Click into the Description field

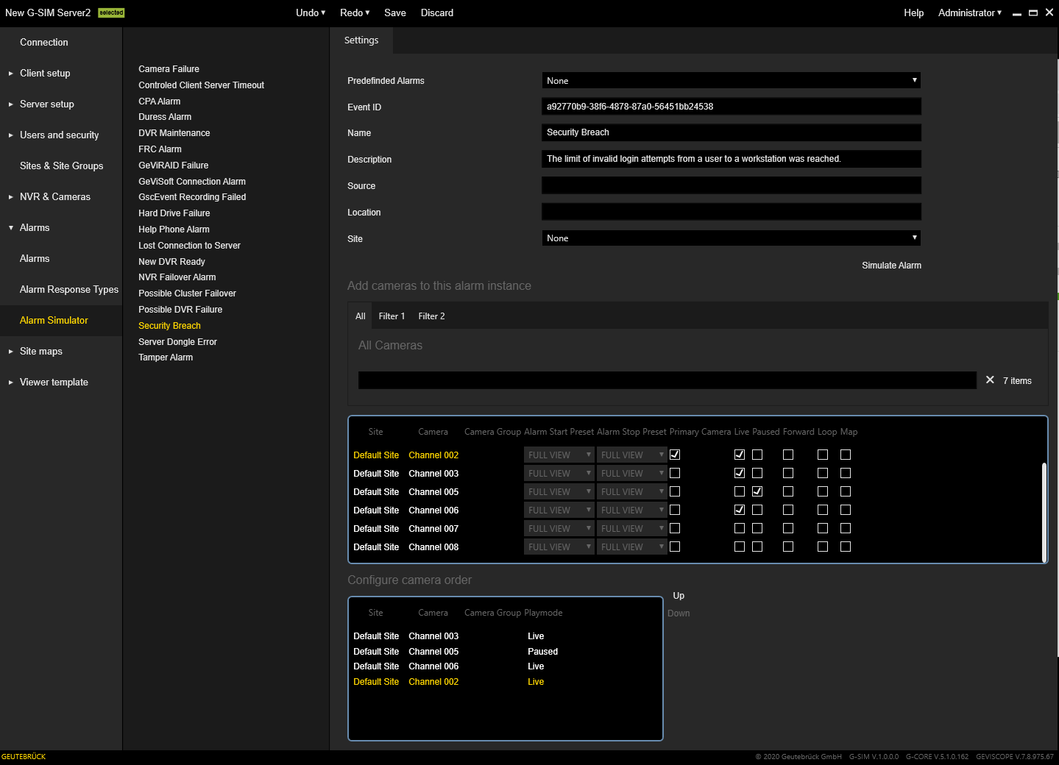[731, 159]
